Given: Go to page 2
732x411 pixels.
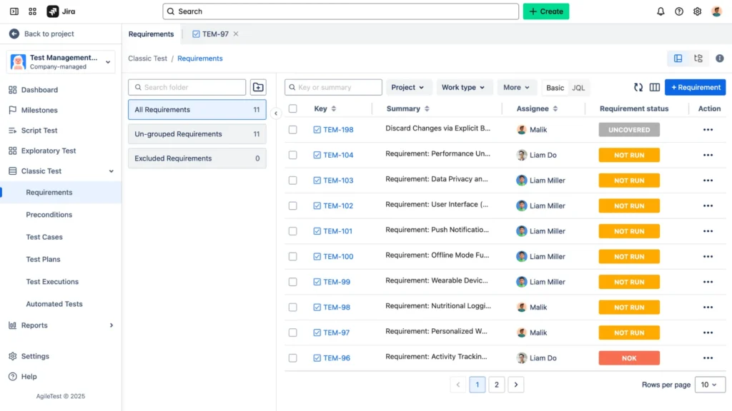Looking at the screenshot, I should pyautogui.click(x=496, y=385).
